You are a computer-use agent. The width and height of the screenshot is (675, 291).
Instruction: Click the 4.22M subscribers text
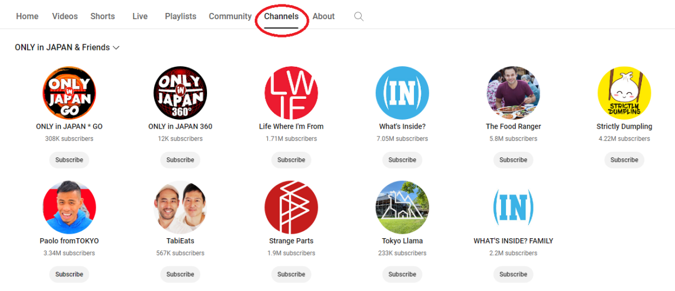pos(624,139)
